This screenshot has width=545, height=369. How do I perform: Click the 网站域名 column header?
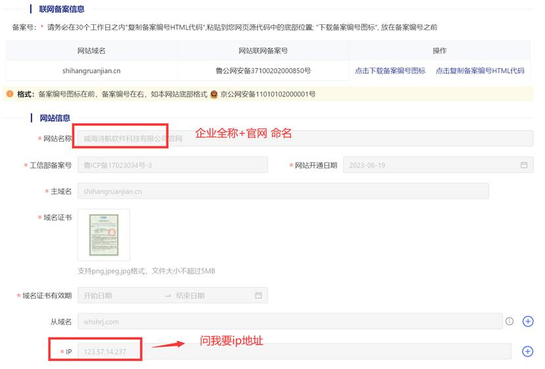click(x=91, y=50)
